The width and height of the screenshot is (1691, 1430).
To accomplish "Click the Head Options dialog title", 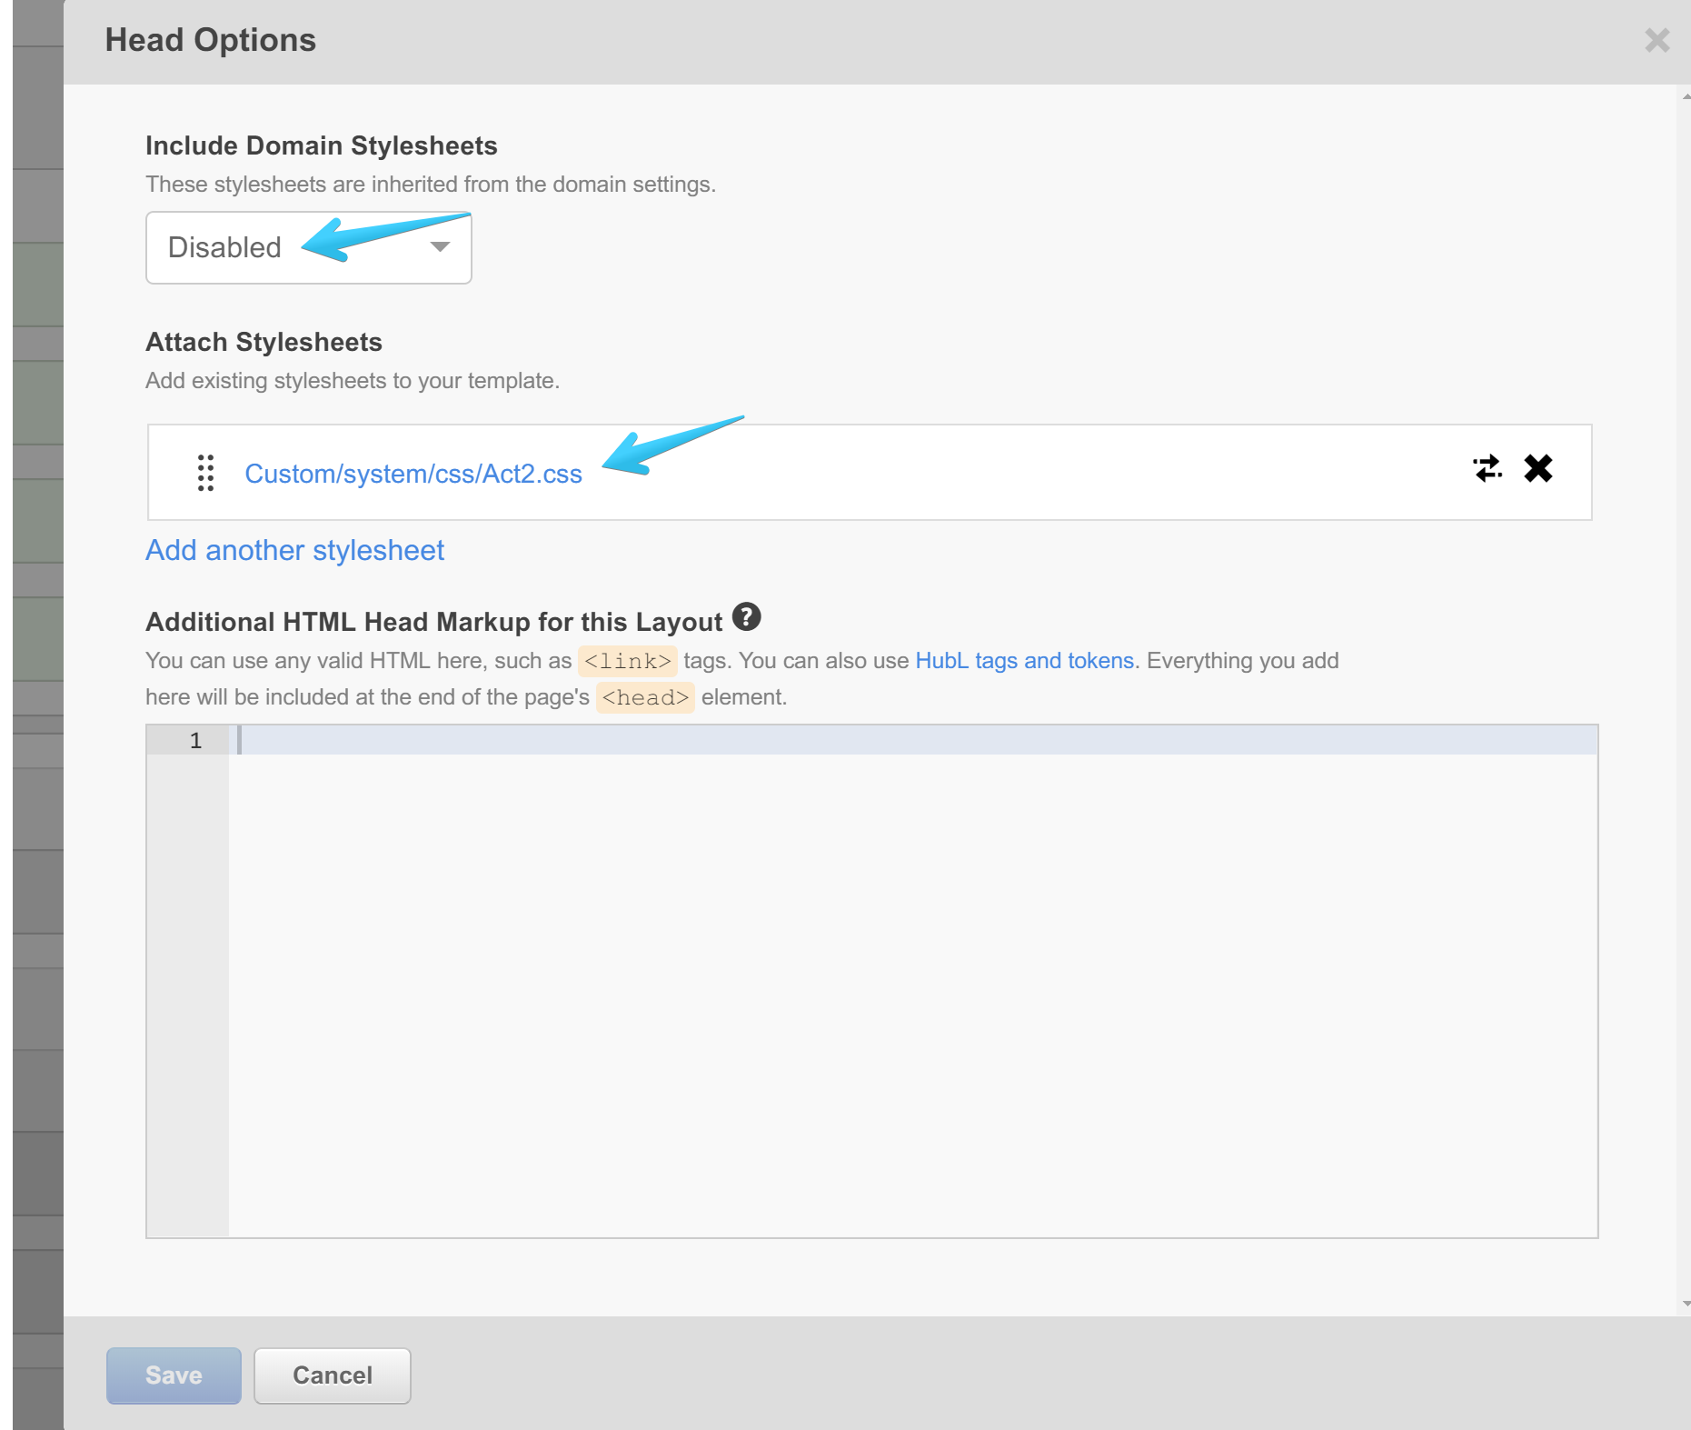I will tap(211, 40).
